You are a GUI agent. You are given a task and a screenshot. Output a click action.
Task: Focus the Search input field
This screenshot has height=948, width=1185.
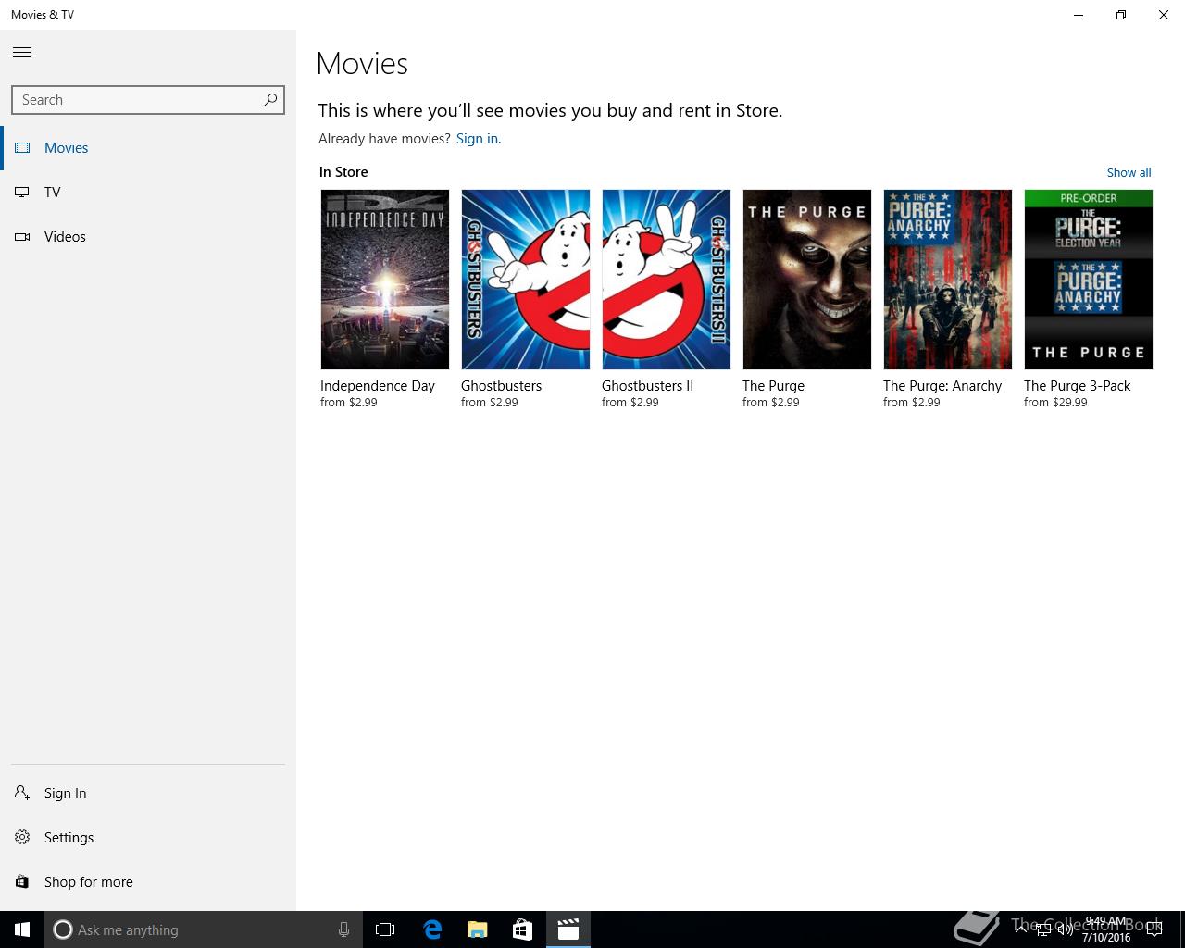[x=148, y=100]
